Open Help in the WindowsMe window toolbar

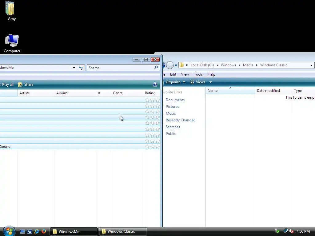tap(155, 85)
